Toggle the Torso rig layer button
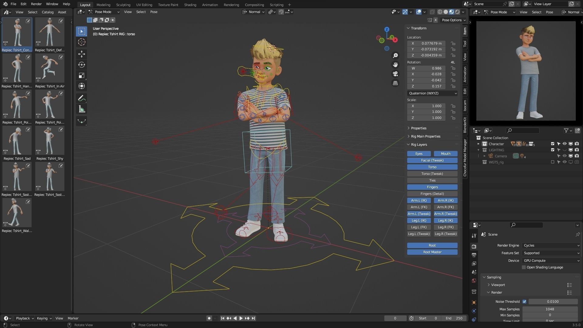The height and width of the screenshot is (328, 583). point(432,167)
